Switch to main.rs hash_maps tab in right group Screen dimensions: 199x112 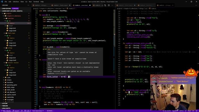(126, 5)
